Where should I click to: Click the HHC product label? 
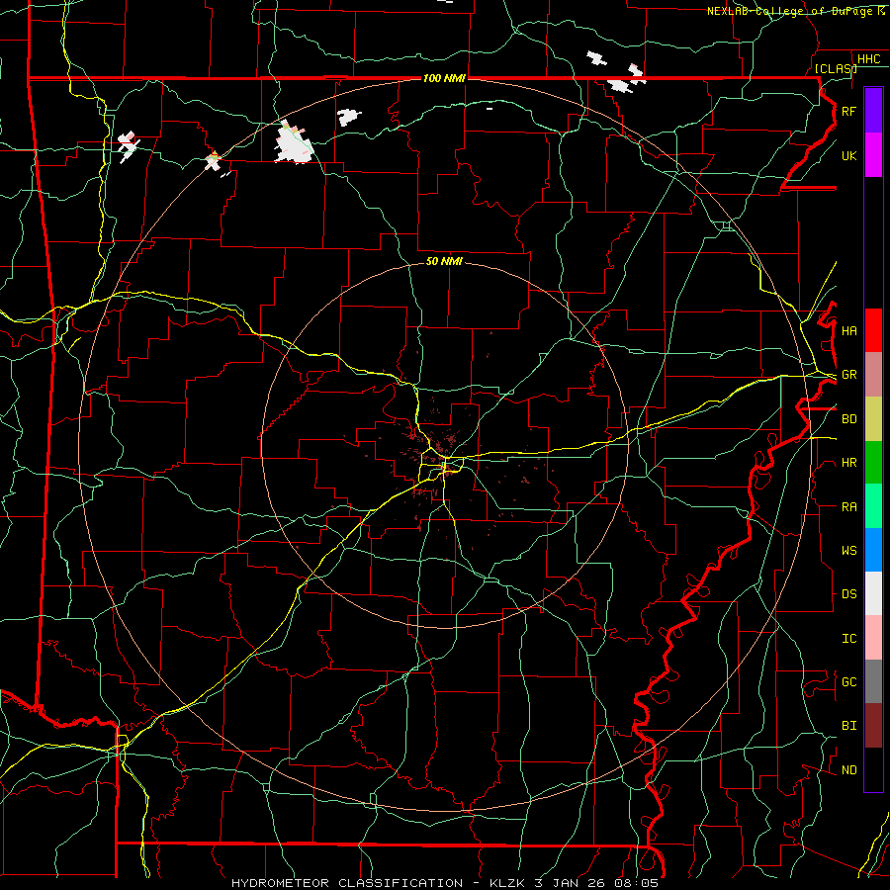[868, 58]
